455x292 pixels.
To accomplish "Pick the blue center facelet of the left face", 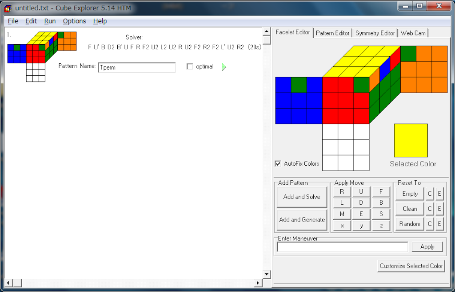I will [x=299, y=101].
